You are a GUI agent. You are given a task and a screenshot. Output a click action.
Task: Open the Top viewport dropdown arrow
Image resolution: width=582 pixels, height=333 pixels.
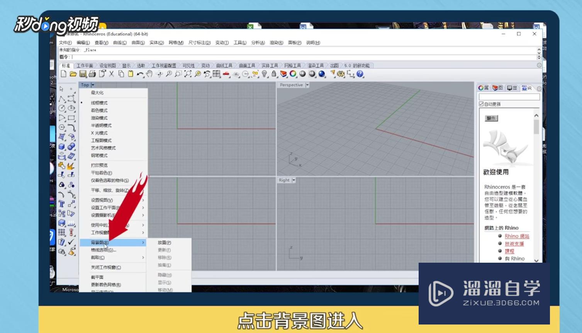pyautogui.click(x=93, y=85)
